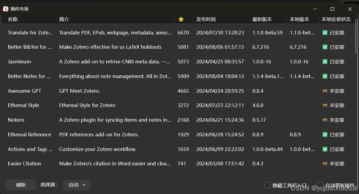Image resolution: width=359 pixels, height=194 pixels.
Task: Sort by the 本地版本 column header
Action: [x=299, y=19]
